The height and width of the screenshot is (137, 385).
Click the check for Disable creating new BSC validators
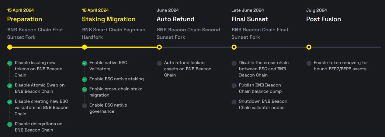pos(10,102)
